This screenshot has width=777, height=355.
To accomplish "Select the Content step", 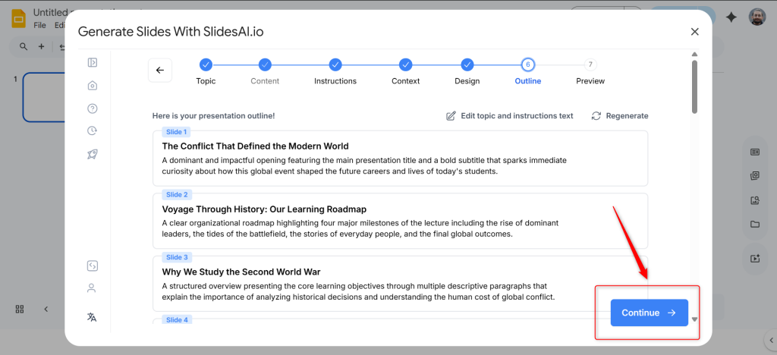I will [x=265, y=71].
